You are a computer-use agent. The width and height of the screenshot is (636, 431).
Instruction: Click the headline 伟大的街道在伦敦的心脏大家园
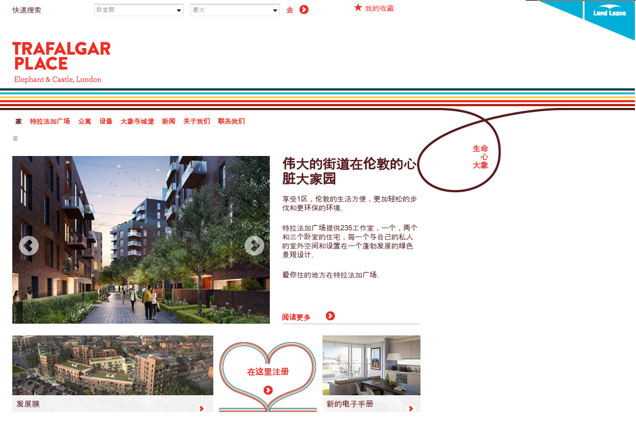pyautogui.click(x=349, y=171)
